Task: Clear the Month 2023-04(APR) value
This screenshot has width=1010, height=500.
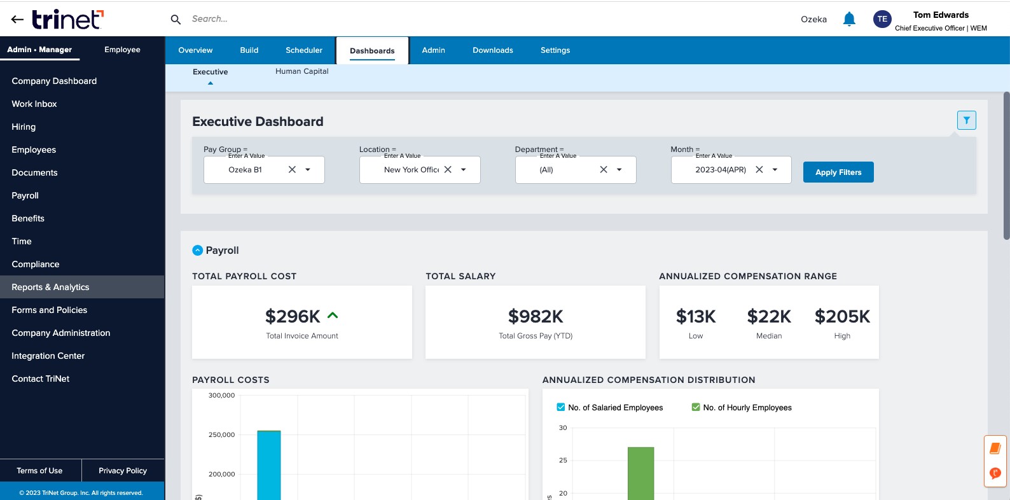Action: point(759,170)
